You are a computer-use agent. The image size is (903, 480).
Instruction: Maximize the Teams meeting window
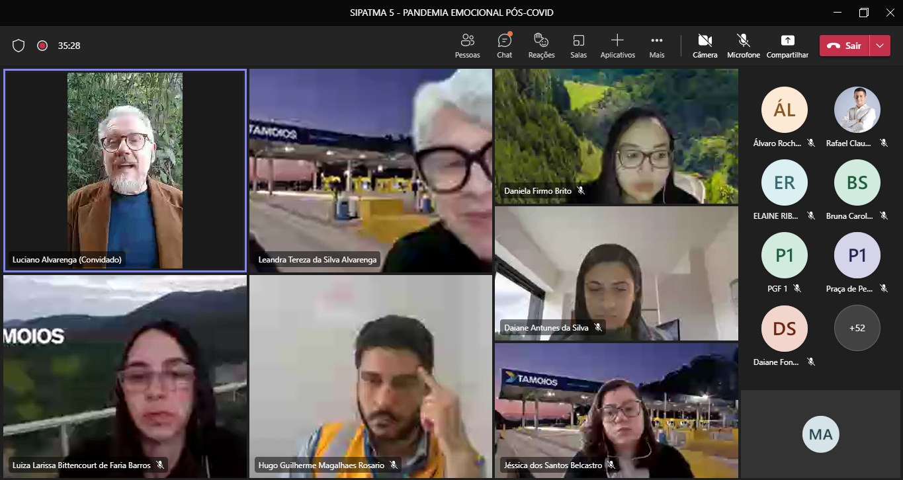coord(864,13)
